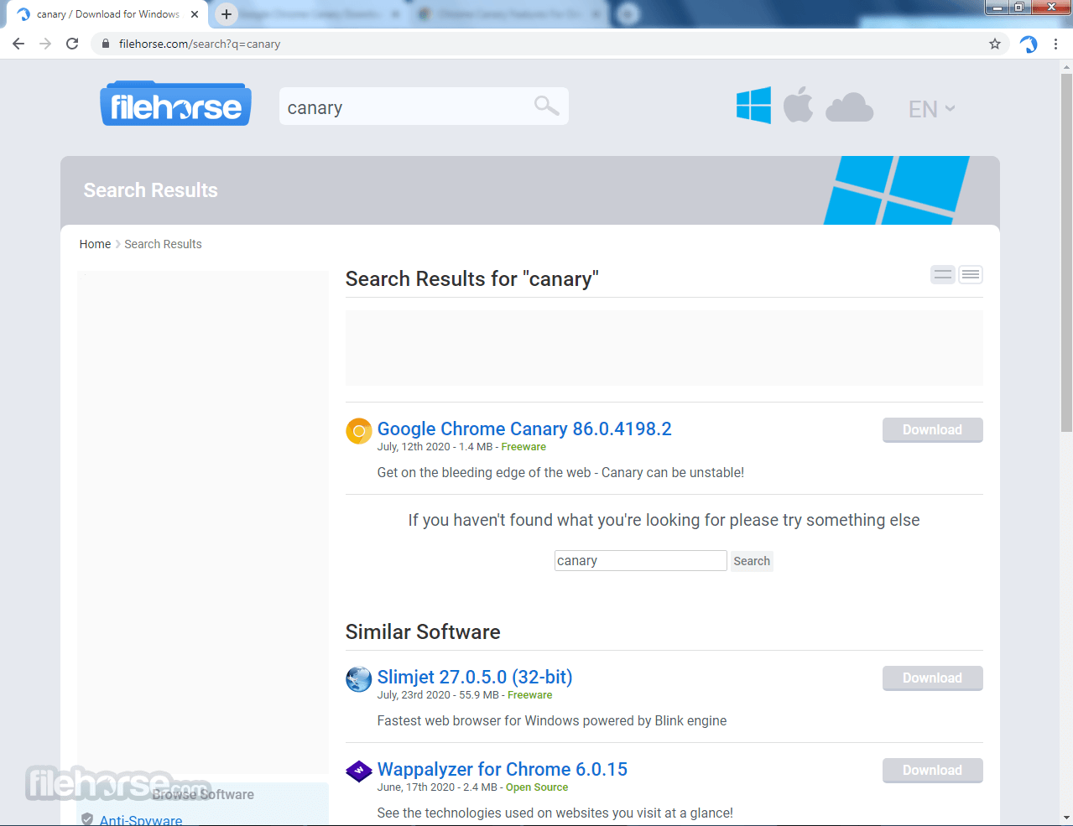This screenshot has width=1073, height=826.
Task: Select the Apple Mac platform icon
Action: (x=798, y=105)
